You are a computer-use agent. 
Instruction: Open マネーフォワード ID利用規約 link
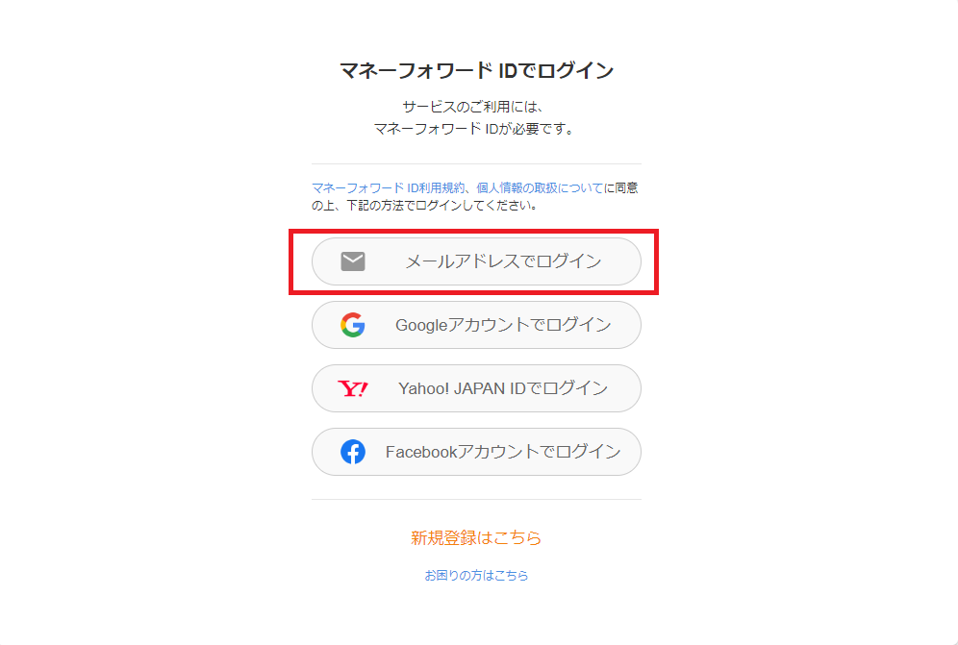(389, 188)
